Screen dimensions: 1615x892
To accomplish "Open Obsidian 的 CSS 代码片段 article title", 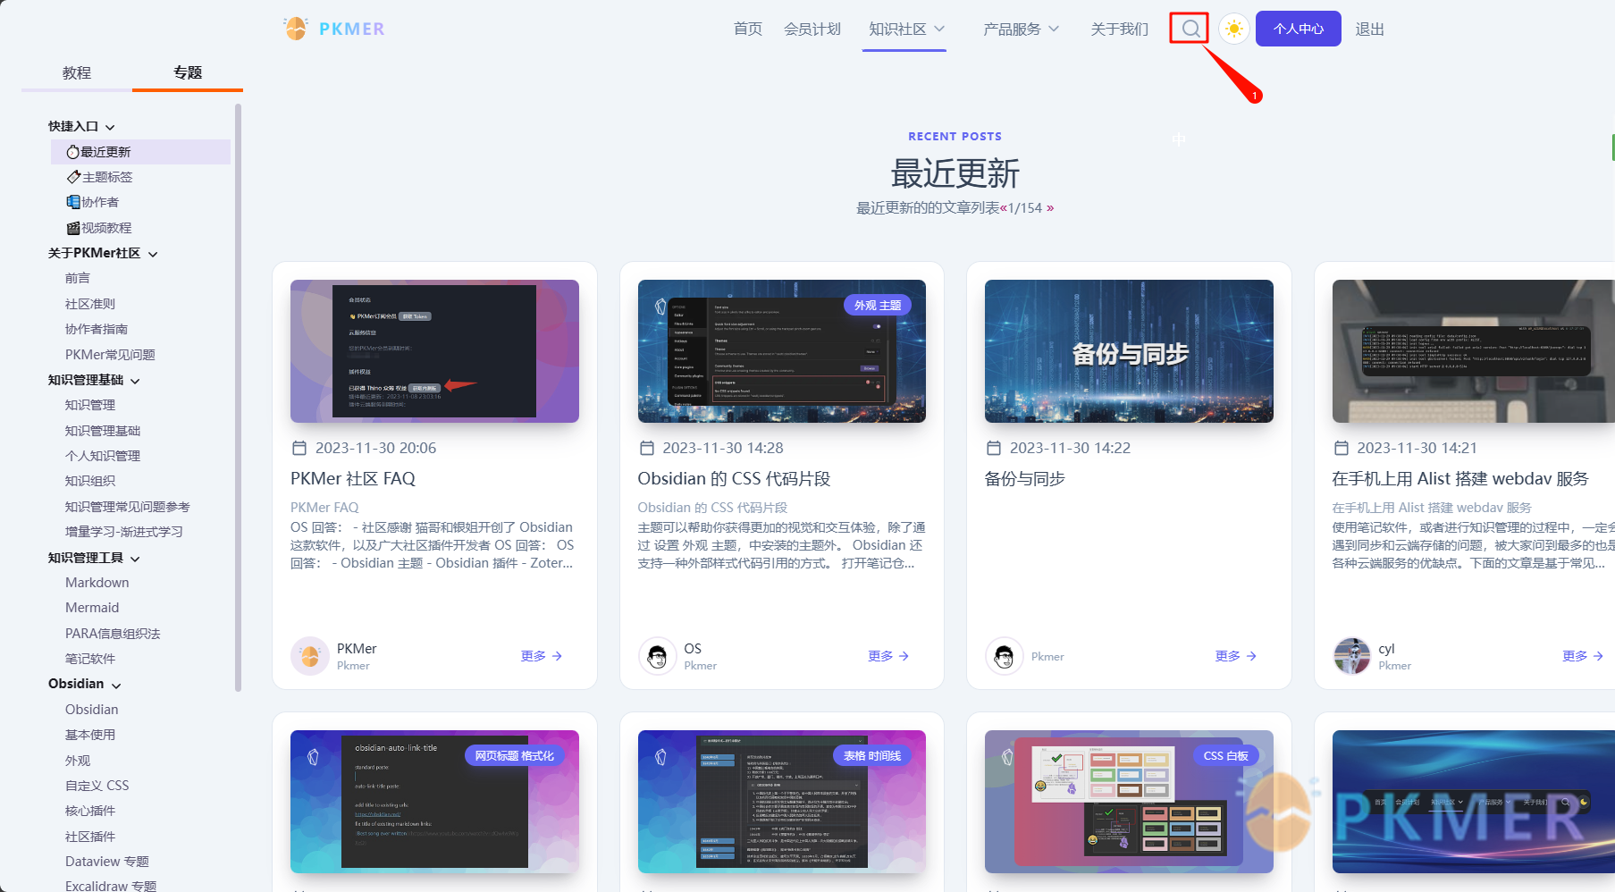I will coord(734,478).
